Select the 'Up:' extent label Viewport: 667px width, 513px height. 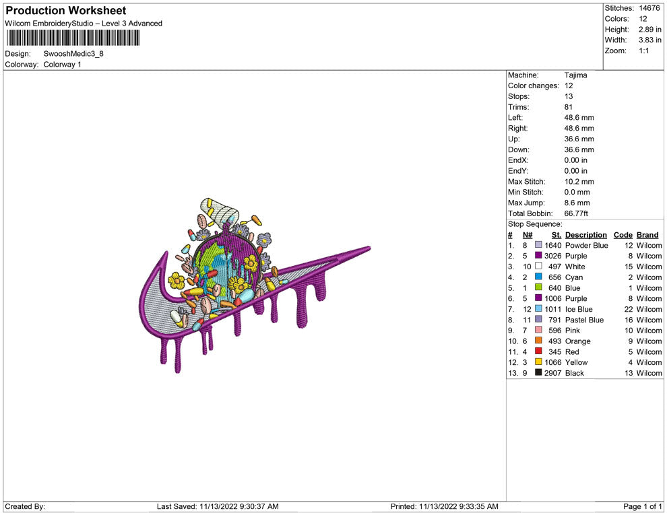tap(513, 139)
